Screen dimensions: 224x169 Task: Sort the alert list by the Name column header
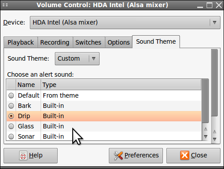pyautogui.click(x=28, y=85)
